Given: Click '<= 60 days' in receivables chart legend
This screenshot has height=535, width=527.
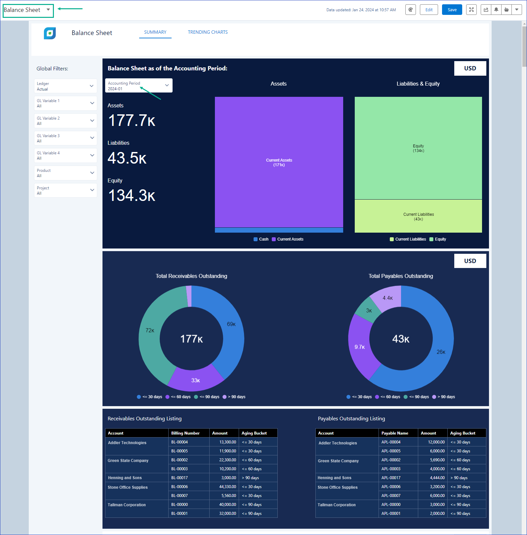Looking at the screenshot, I should pyautogui.click(x=178, y=397).
